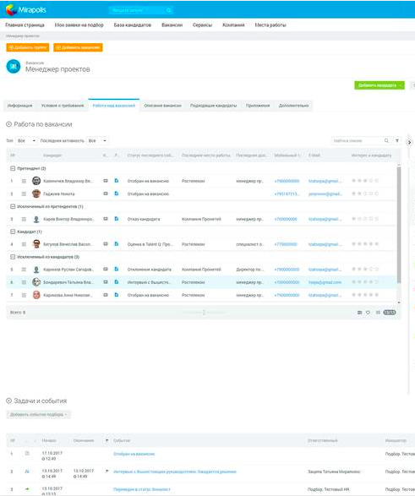Open the resume document icon for Гаджиев Никита
Image resolution: width=415 pixels, height=496 pixels.
(x=117, y=193)
